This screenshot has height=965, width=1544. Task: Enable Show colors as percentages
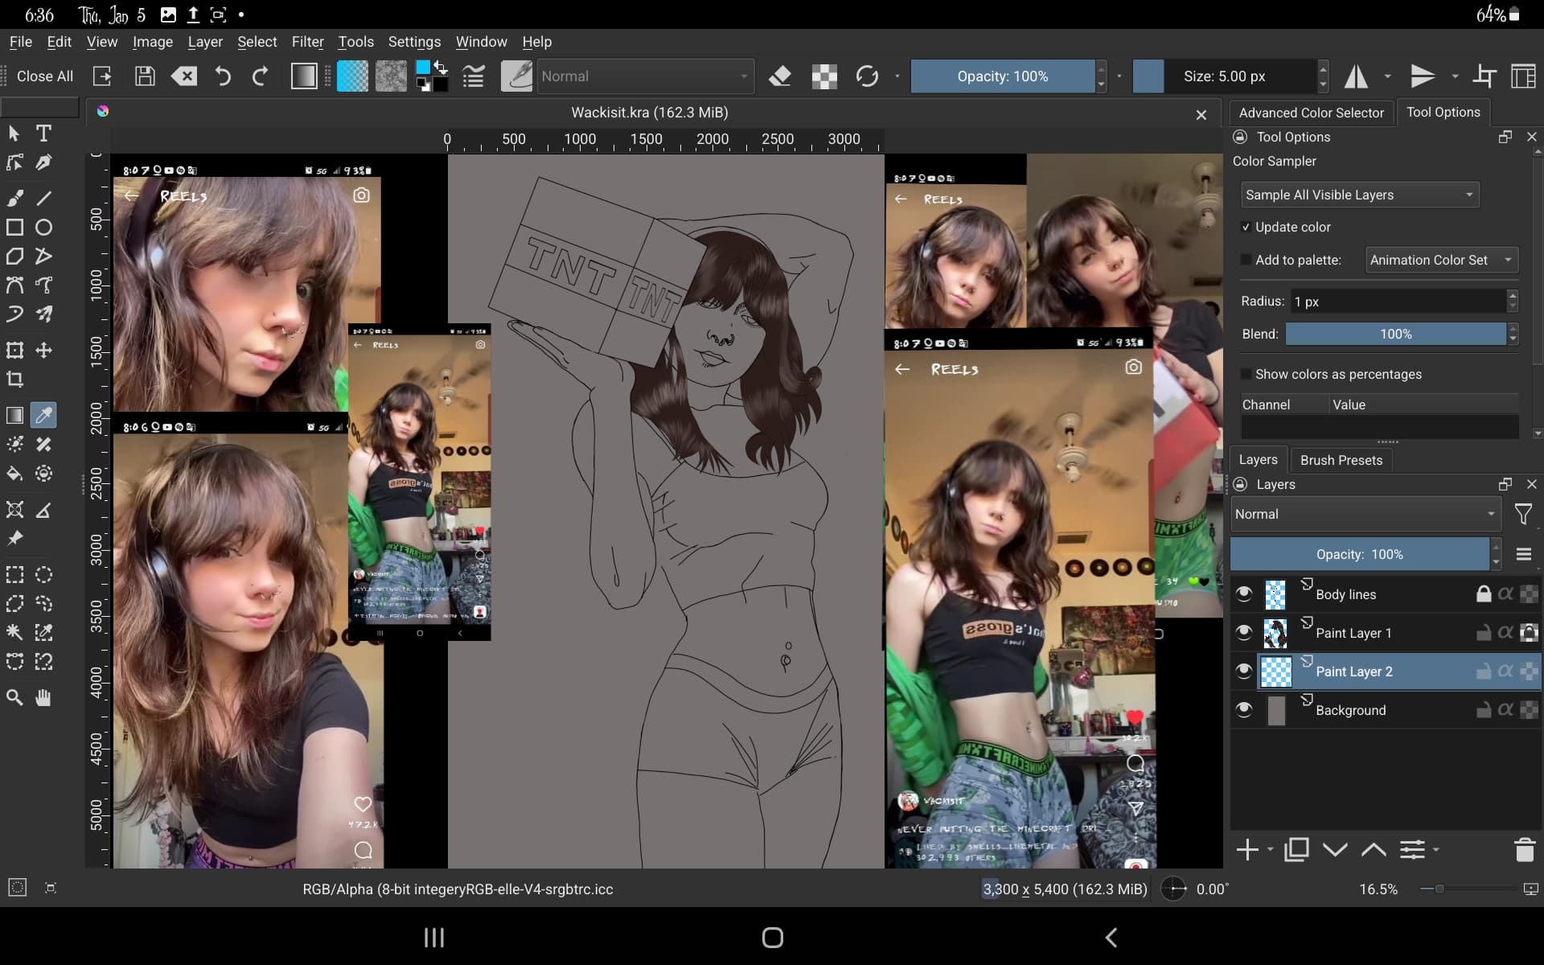(x=1246, y=375)
